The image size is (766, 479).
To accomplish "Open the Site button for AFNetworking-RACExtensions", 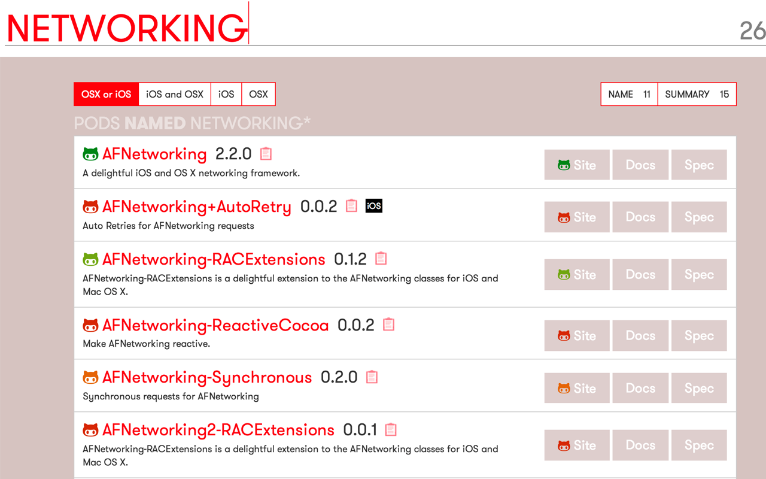I will click(577, 274).
